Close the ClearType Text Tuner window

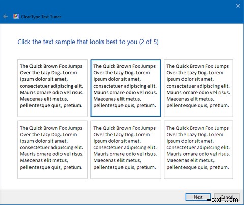pyautogui.click(x=238, y=6)
